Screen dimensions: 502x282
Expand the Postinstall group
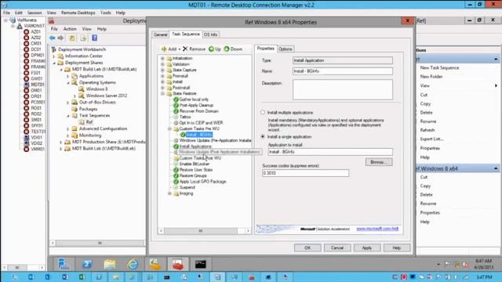tap(162, 88)
